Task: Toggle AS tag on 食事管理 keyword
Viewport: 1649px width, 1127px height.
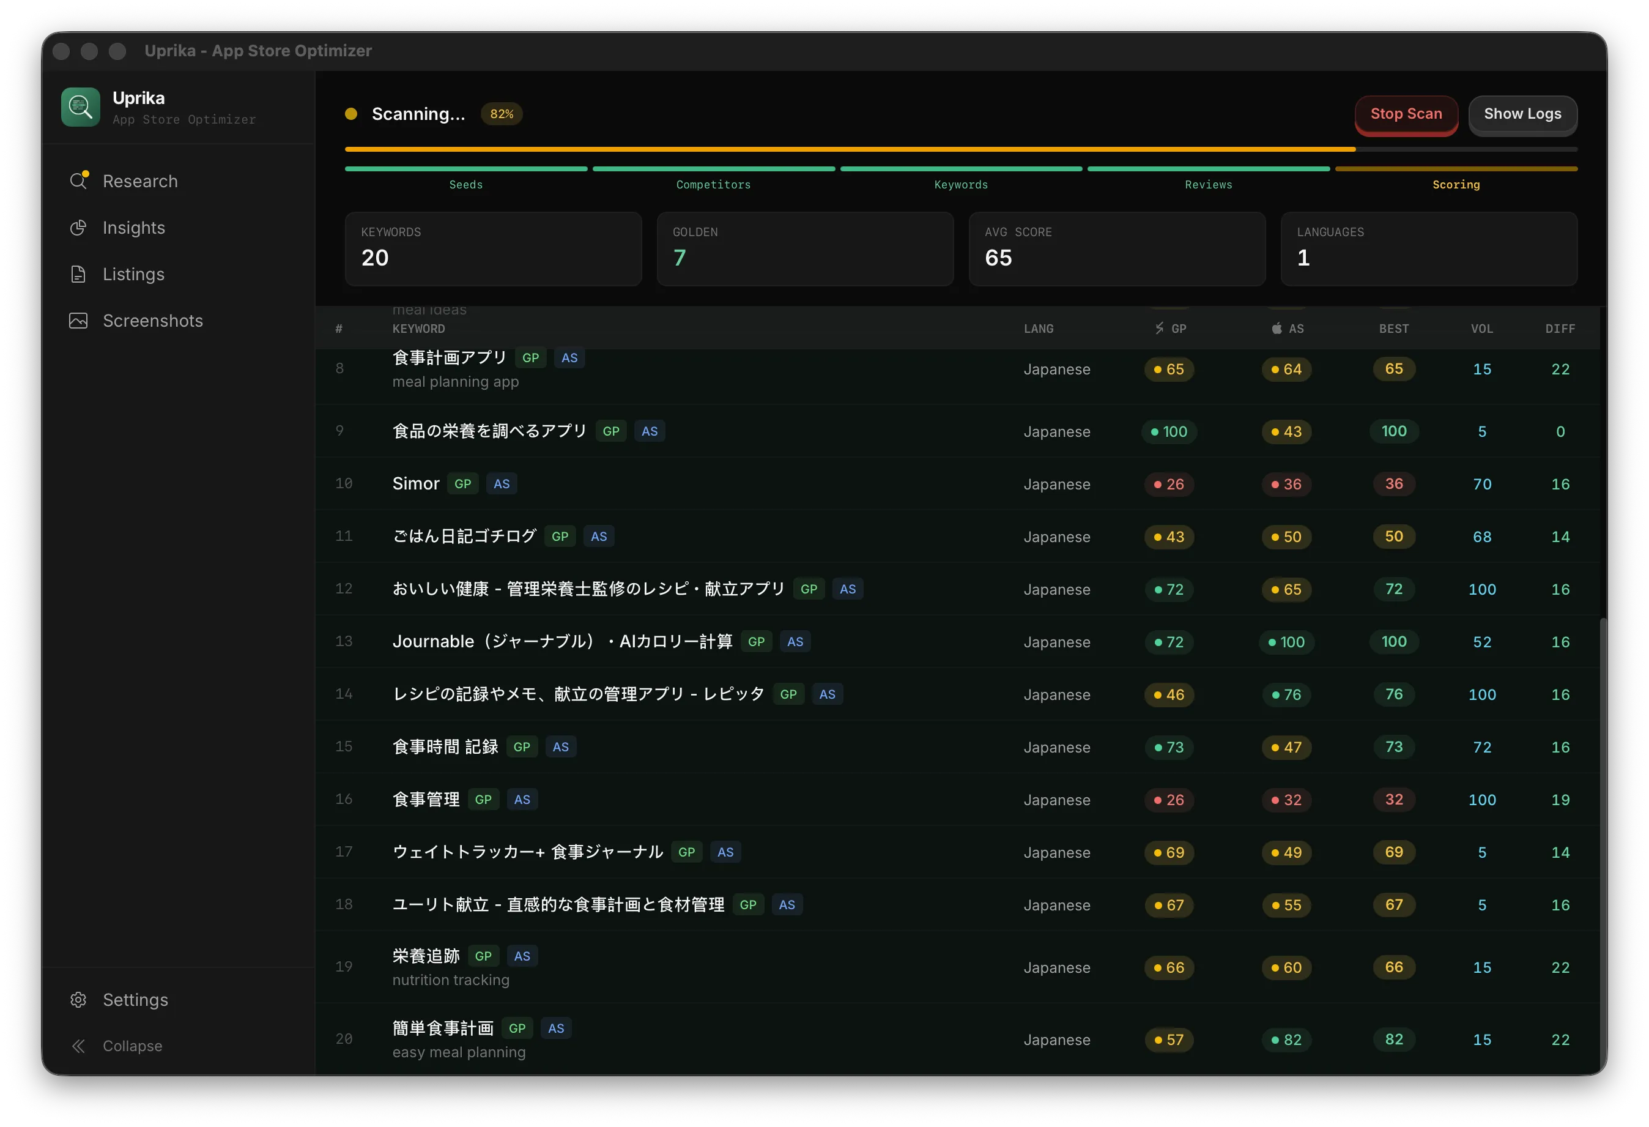Action: pos(522,800)
